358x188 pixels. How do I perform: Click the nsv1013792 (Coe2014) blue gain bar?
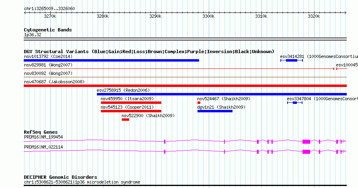tap(111, 60)
